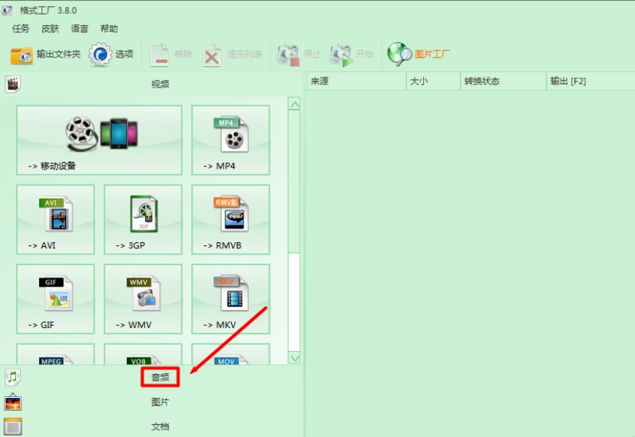Screen dimensions: 635x437
Task: Click the 选项 toolbar label
Action: tap(124, 54)
